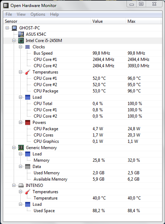Click the 3093,0 MHz max value
This screenshot has height=224, width=165.
coord(139,66)
